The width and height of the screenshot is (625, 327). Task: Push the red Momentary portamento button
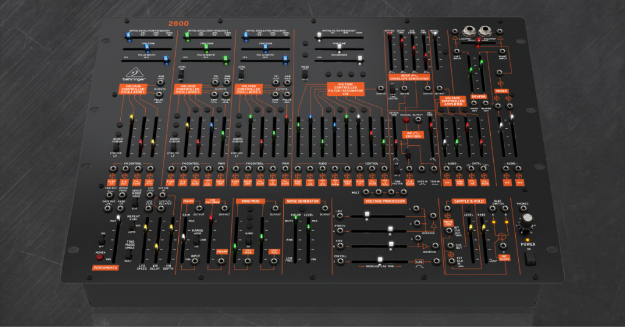point(99,257)
